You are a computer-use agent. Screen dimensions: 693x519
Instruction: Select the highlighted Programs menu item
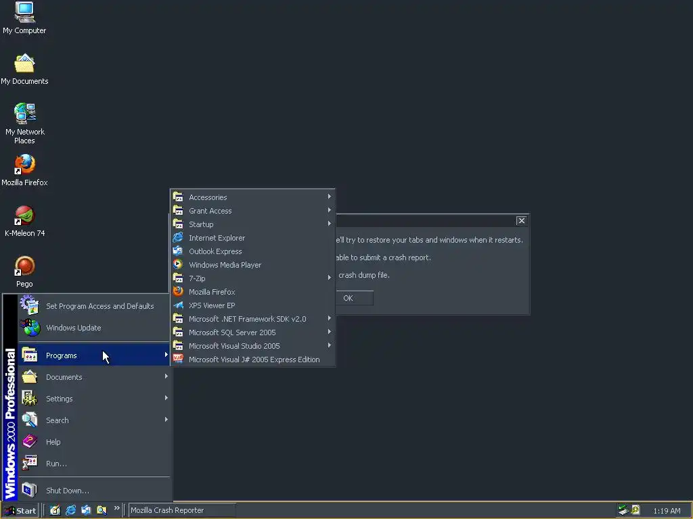click(94, 355)
